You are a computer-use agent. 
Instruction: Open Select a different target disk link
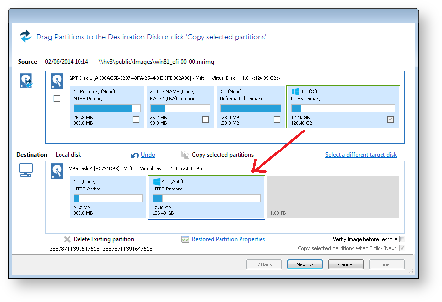click(x=361, y=154)
